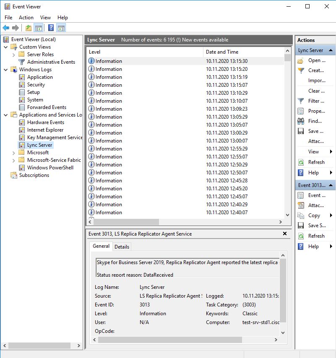The width and height of the screenshot is (336, 358).
Task: Open the Setup log
Action: tap(34, 92)
